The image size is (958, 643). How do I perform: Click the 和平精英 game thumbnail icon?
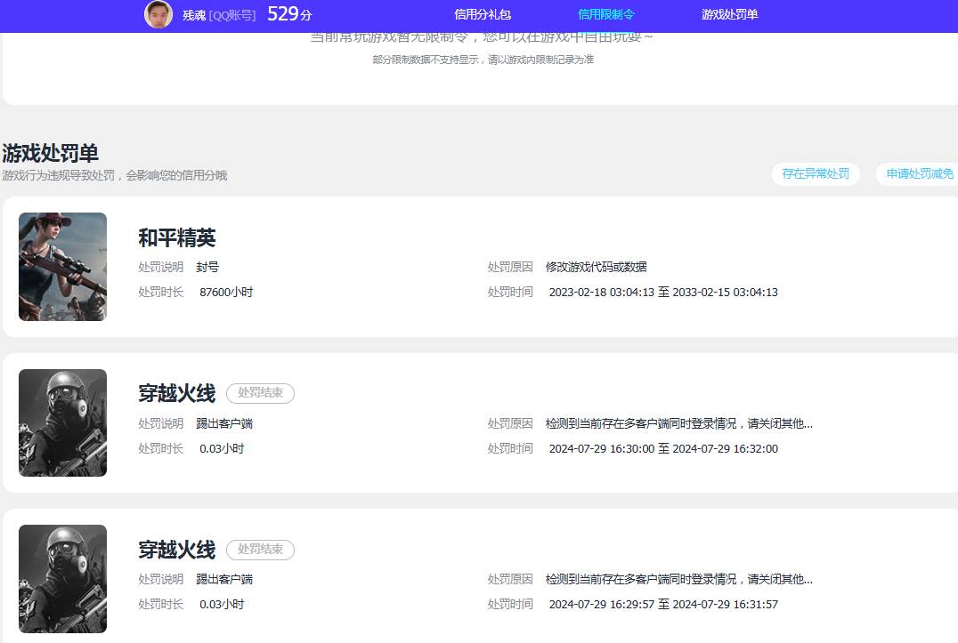coord(62,266)
